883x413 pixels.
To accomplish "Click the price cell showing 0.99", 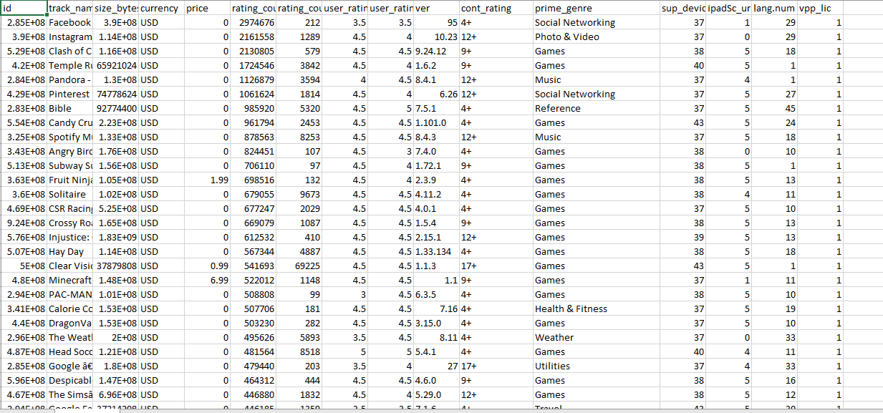I will coord(207,266).
